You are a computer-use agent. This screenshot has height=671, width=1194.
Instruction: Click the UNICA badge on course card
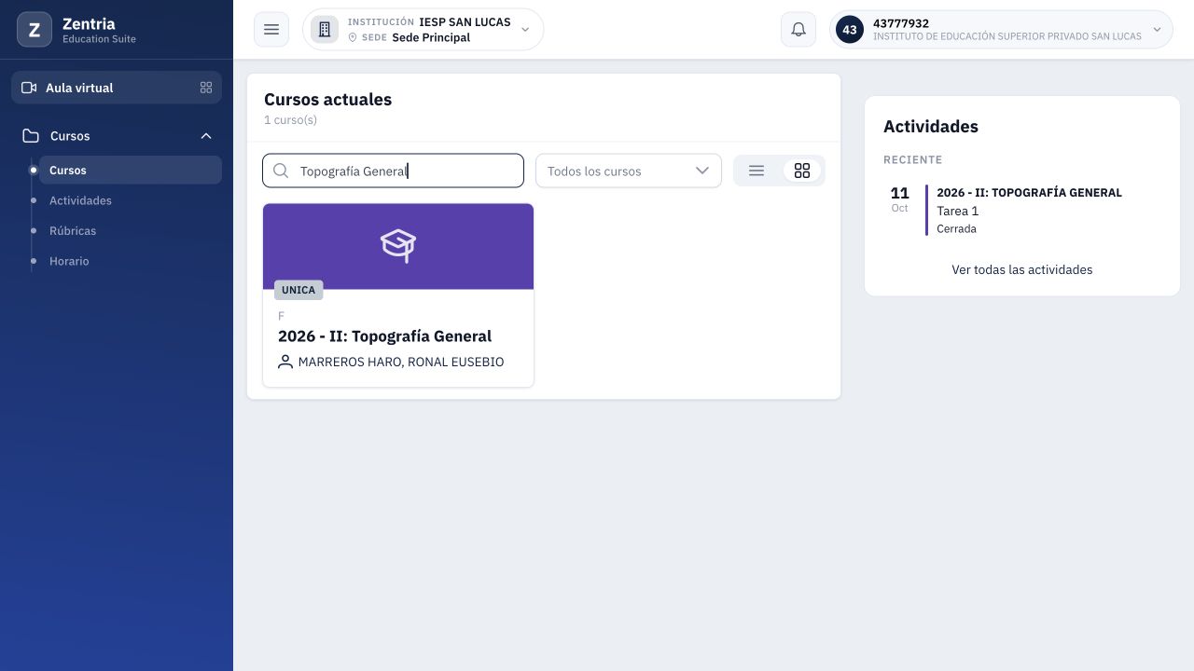point(298,290)
